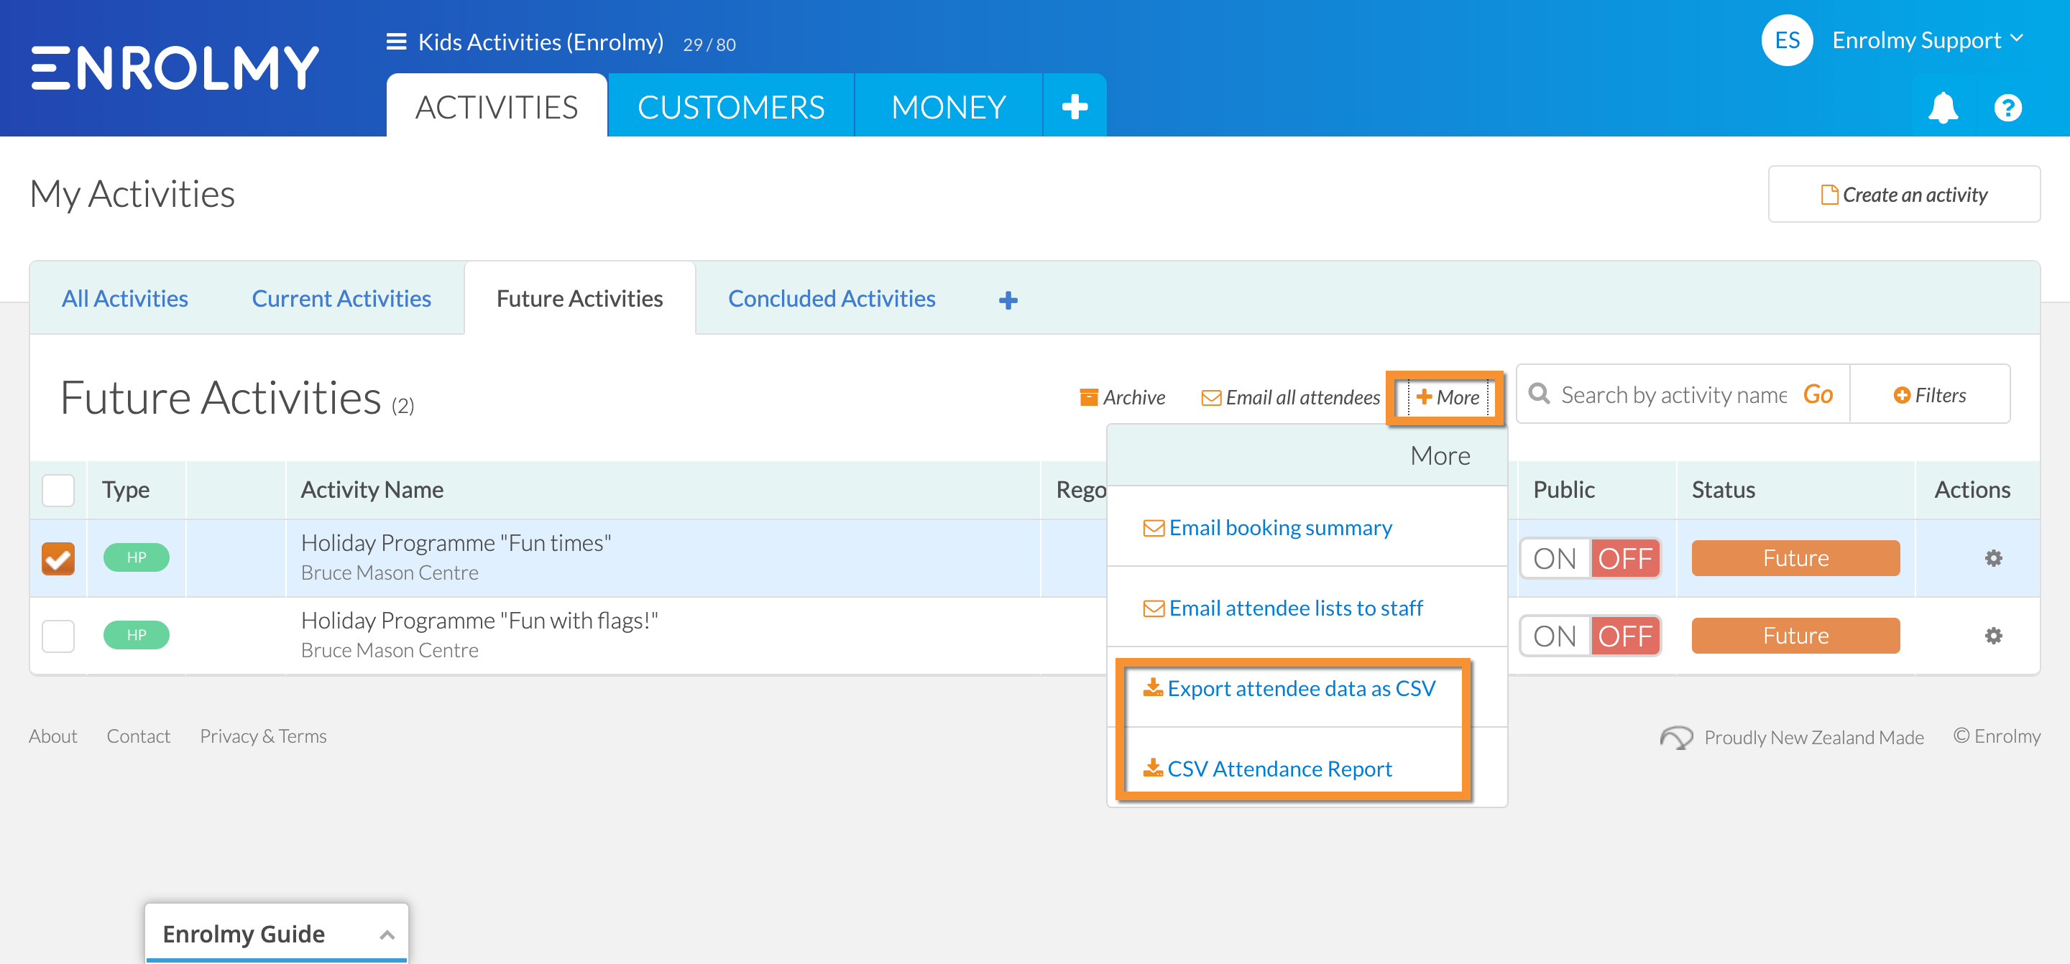
Task: Expand the Enrolmy Guide panel
Action: (x=277, y=934)
